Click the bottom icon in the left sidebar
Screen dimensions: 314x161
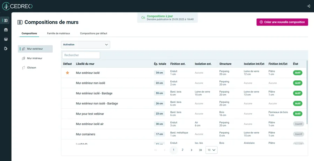(x=6, y=49)
